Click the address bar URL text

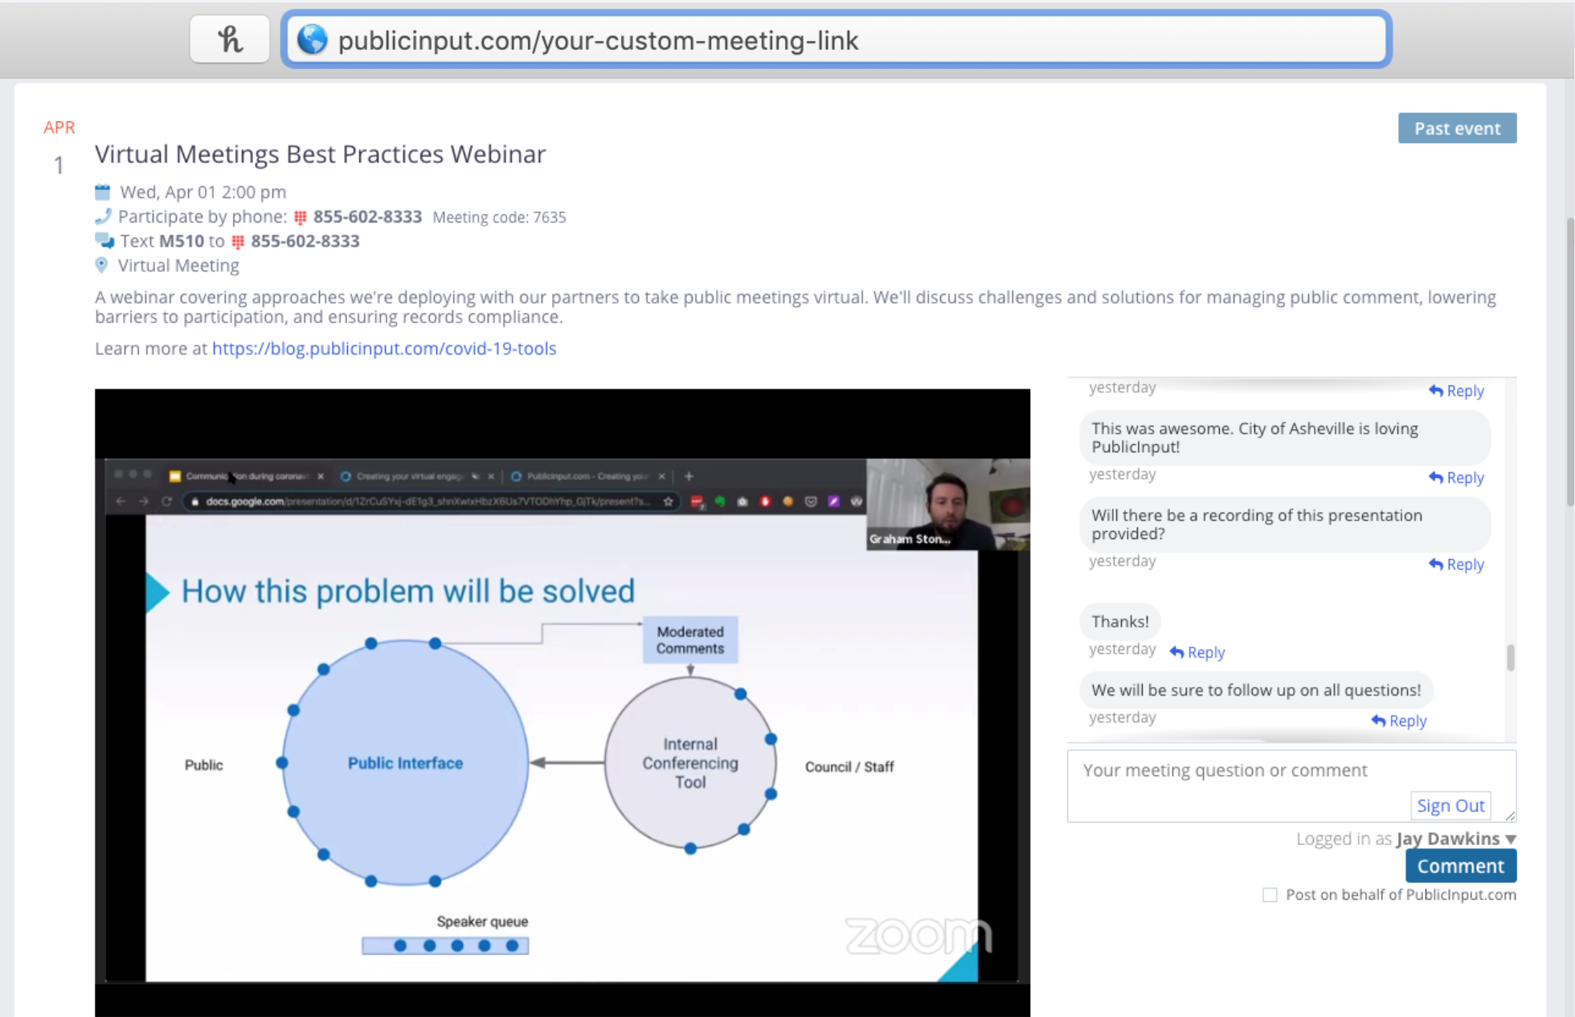click(598, 40)
